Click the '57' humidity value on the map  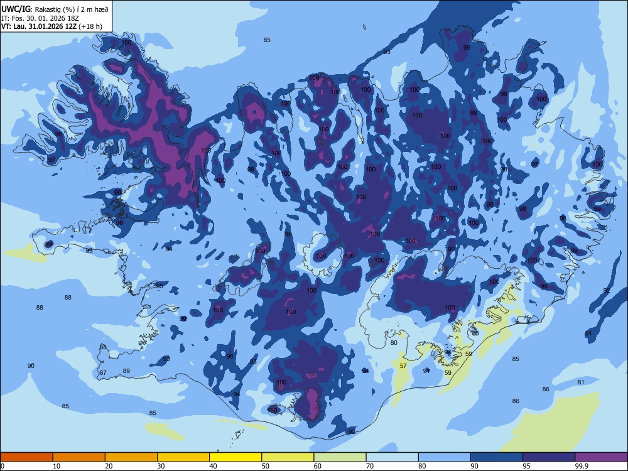(403, 365)
